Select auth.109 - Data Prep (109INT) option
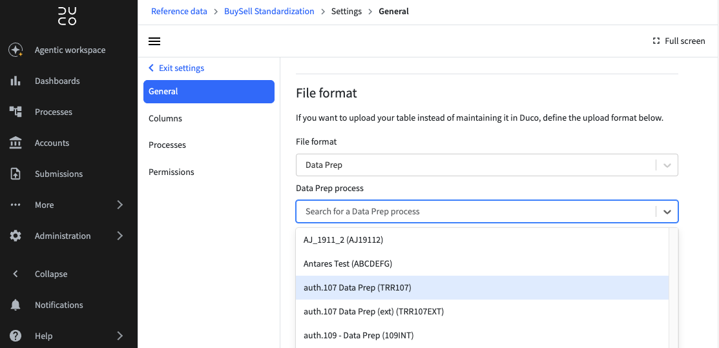 coord(483,335)
